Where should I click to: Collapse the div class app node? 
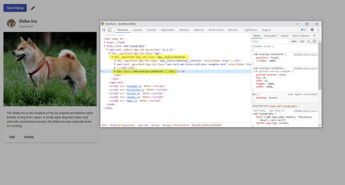(110, 53)
